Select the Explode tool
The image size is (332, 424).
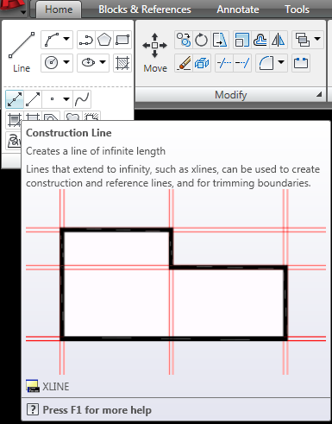click(x=202, y=63)
